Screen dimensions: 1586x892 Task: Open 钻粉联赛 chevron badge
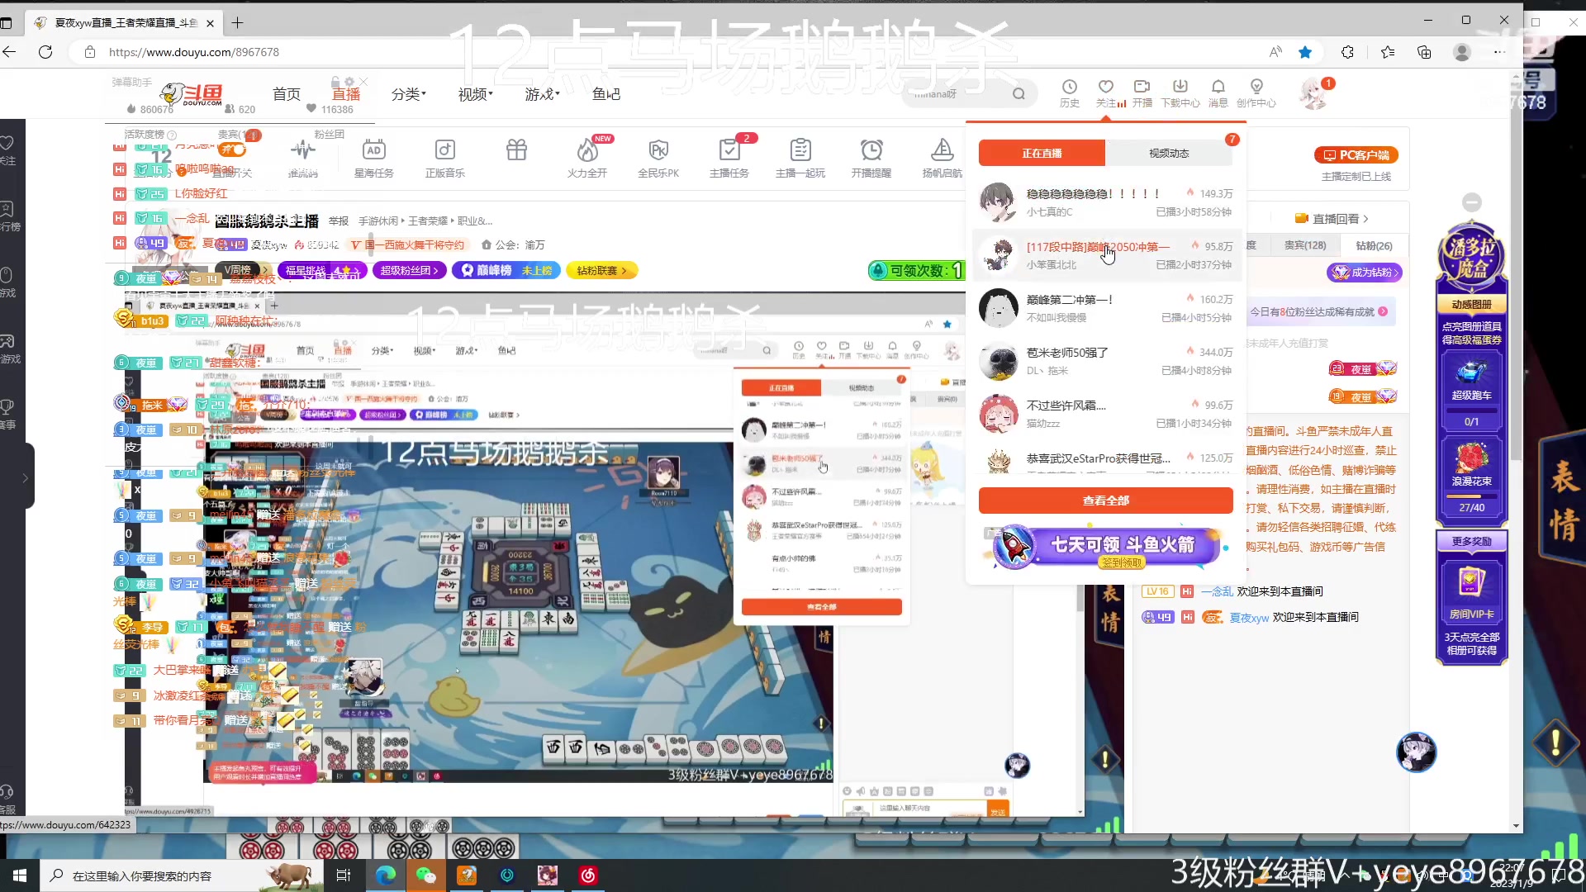pos(601,270)
